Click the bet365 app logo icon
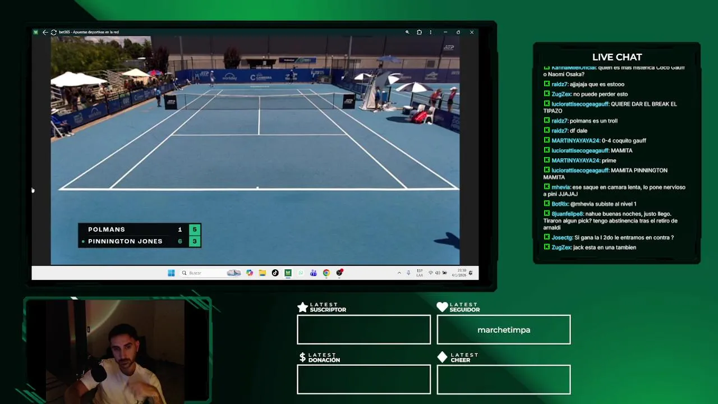 [x=36, y=32]
